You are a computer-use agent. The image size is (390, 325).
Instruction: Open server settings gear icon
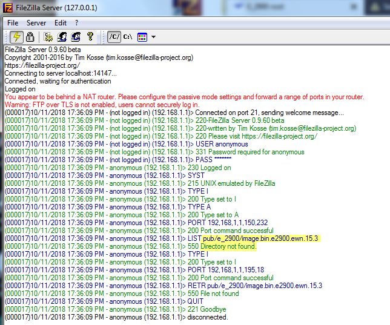click(48, 37)
